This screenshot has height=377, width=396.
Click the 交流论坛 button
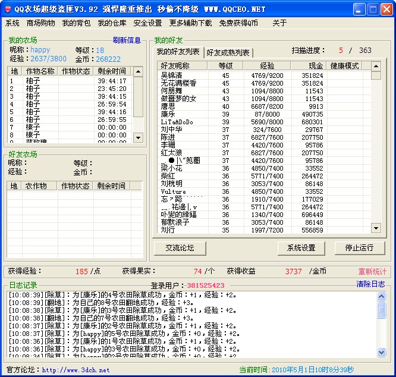(180, 248)
